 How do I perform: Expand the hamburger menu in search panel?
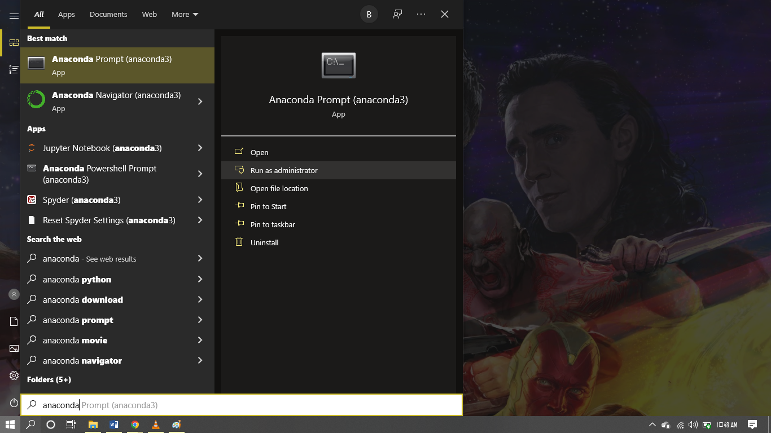tap(14, 16)
